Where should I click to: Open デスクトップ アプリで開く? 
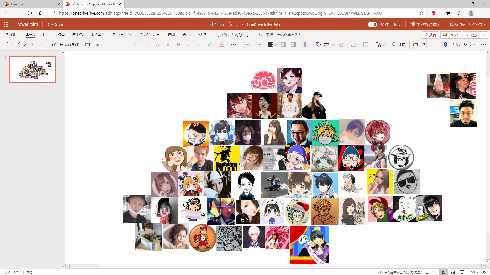coord(233,35)
